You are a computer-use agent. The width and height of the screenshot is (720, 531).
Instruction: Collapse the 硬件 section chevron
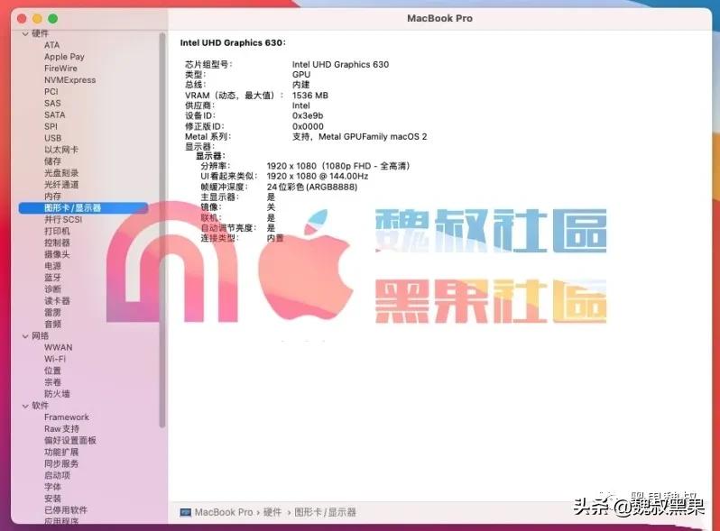(25, 33)
